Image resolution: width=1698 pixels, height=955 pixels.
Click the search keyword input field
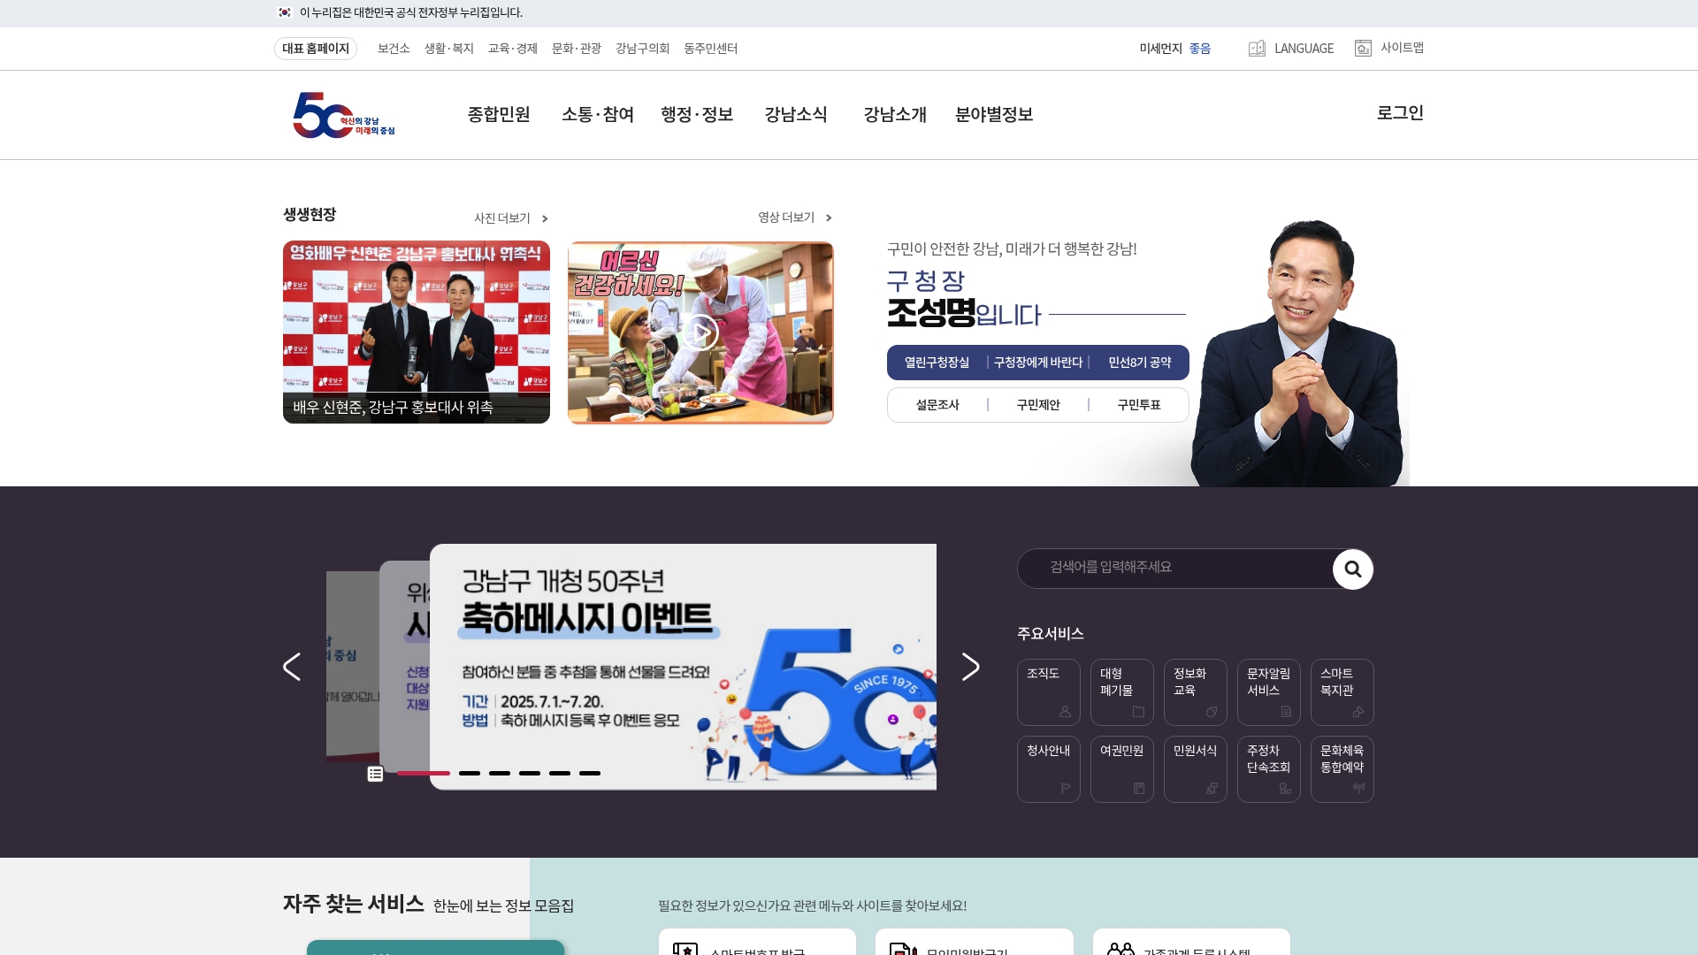1174,569
